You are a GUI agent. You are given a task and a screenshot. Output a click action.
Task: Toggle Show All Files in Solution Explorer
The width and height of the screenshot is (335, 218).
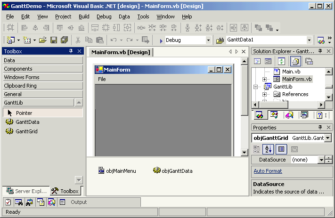295,62
